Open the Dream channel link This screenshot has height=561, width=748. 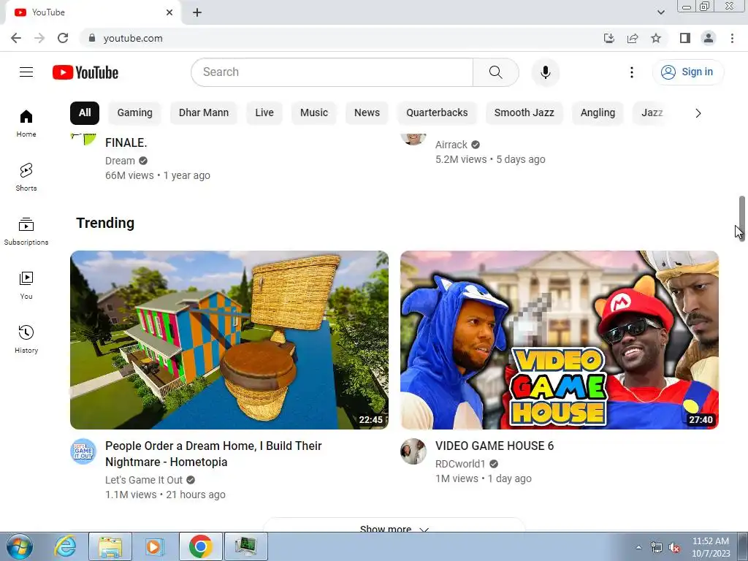121,161
